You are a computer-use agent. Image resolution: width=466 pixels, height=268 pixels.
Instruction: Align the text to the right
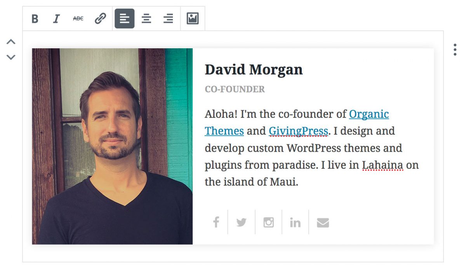pyautogui.click(x=168, y=19)
